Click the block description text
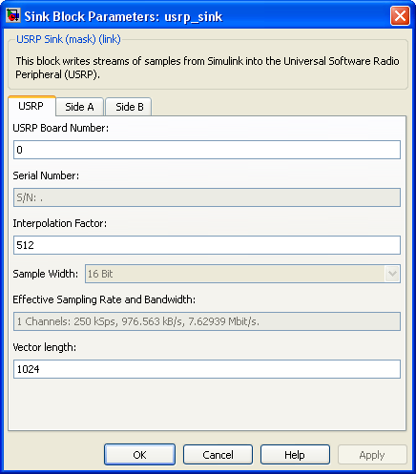Viewport: 416px width, 474px height. point(207,68)
